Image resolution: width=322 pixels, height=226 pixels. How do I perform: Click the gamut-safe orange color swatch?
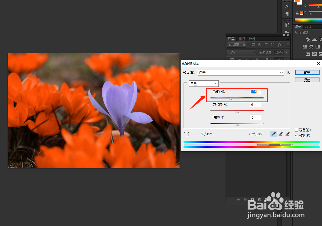[x=302, y=13]
